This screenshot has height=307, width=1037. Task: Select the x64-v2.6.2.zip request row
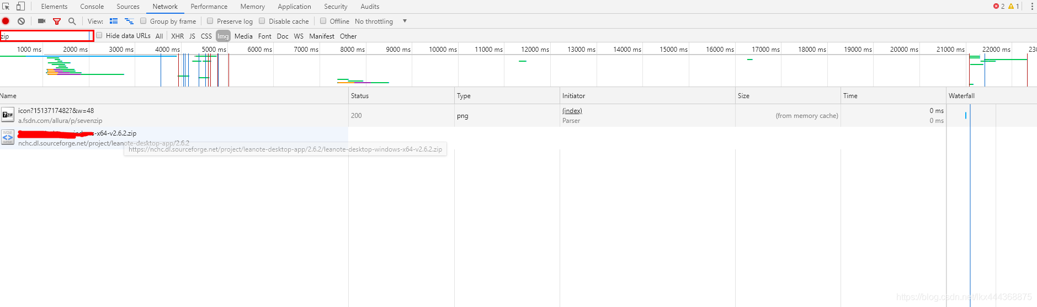coord(174,137)
